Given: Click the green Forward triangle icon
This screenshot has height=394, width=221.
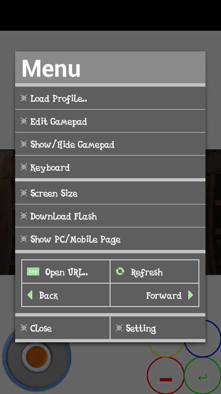Looking at the screenshot, I should point(191,295).
